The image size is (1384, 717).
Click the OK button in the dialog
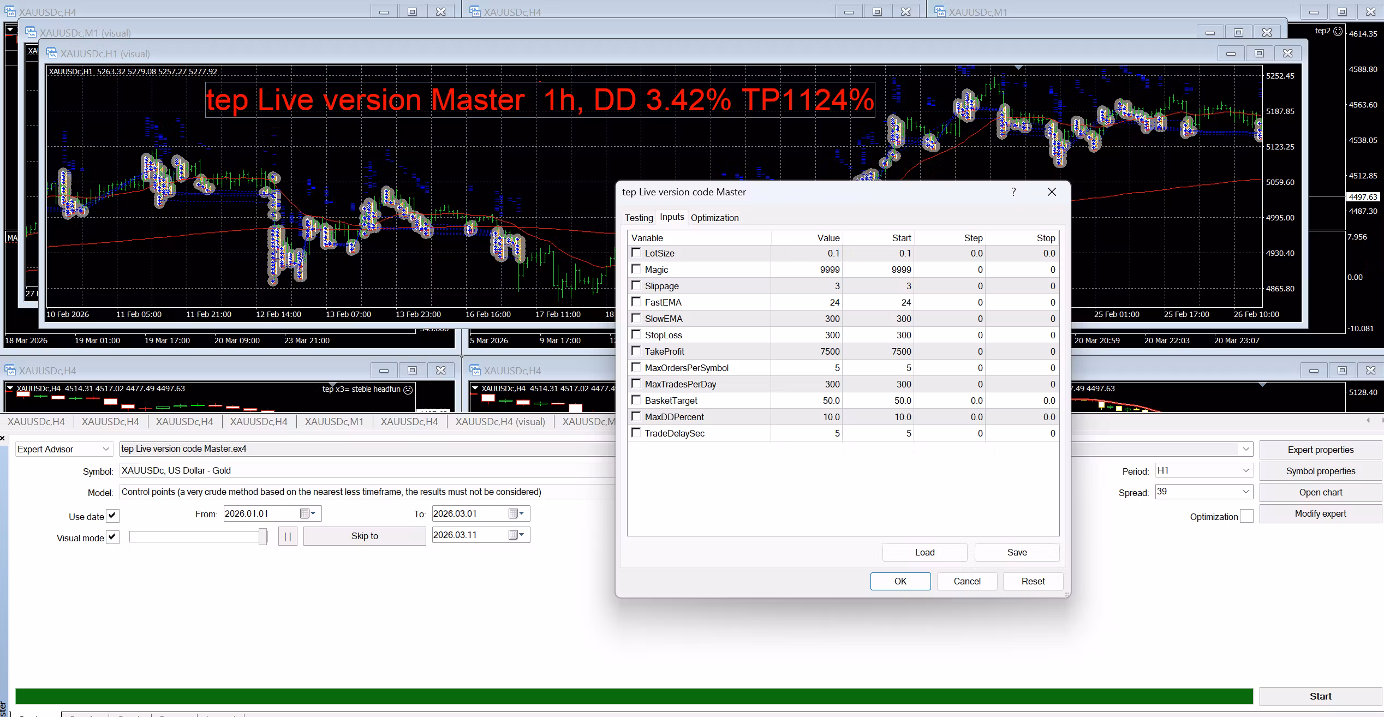[900, 581]
